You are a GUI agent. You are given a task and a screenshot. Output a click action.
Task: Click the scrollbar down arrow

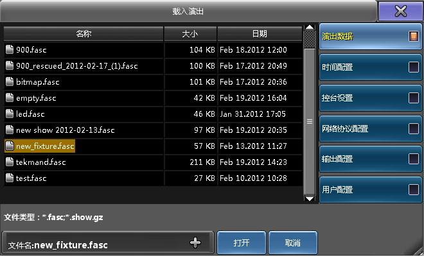pos(310,198)
